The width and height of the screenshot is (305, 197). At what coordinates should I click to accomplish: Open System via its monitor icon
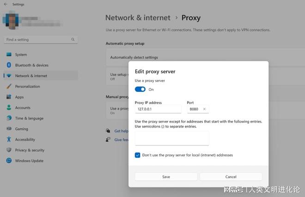[x=9, y=54]
